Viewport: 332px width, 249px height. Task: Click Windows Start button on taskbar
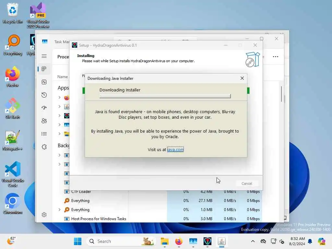[78, 241]
